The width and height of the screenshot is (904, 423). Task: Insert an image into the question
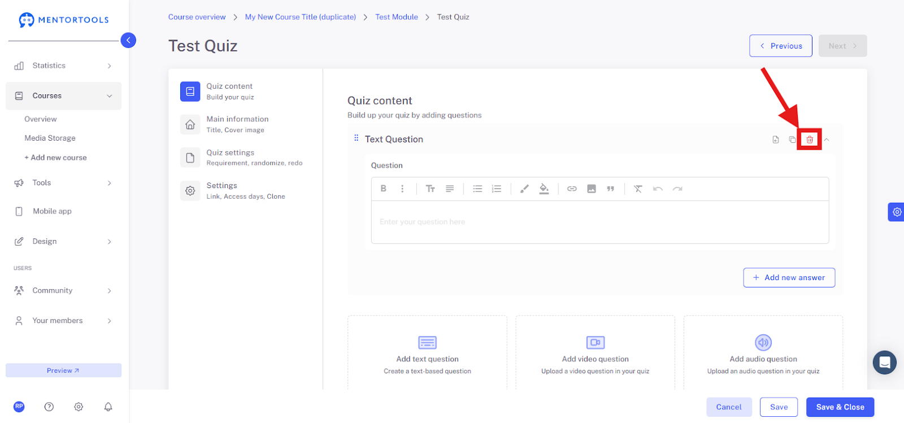[592, 189]
